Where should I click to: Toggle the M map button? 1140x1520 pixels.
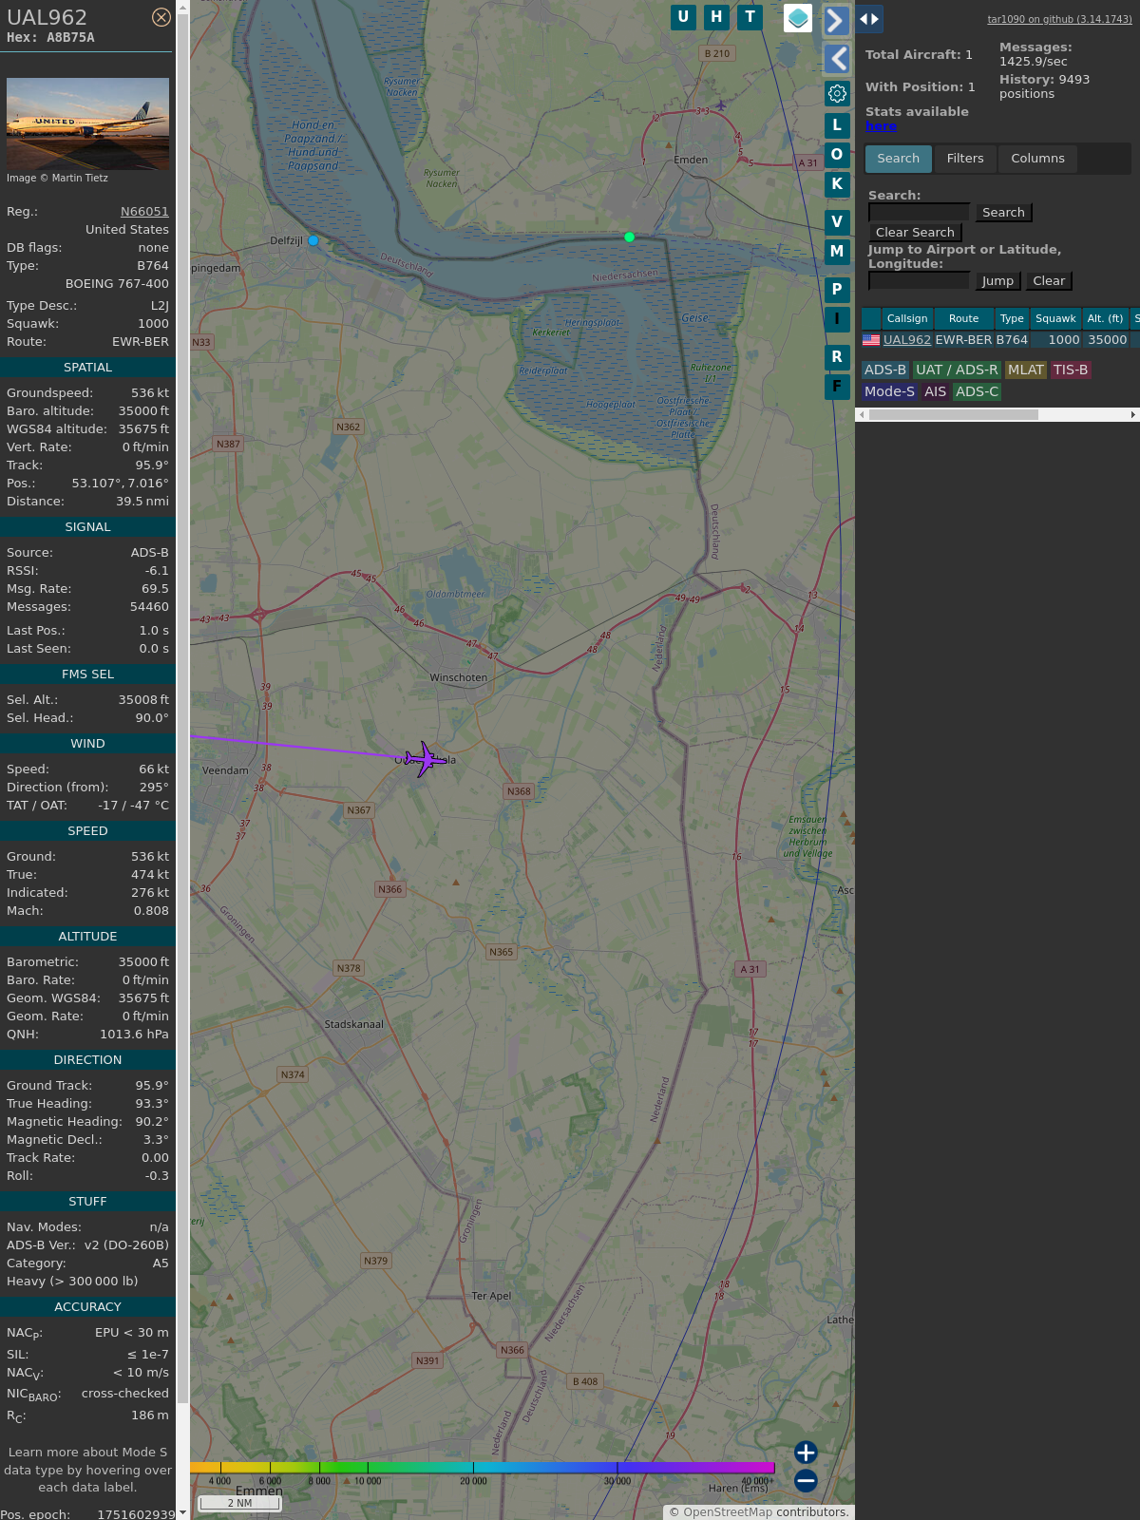pyautogui.click(x=837, y=251)
